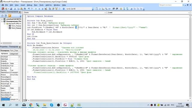Click the Toggle Bookmark flag icon

point(131,9)
